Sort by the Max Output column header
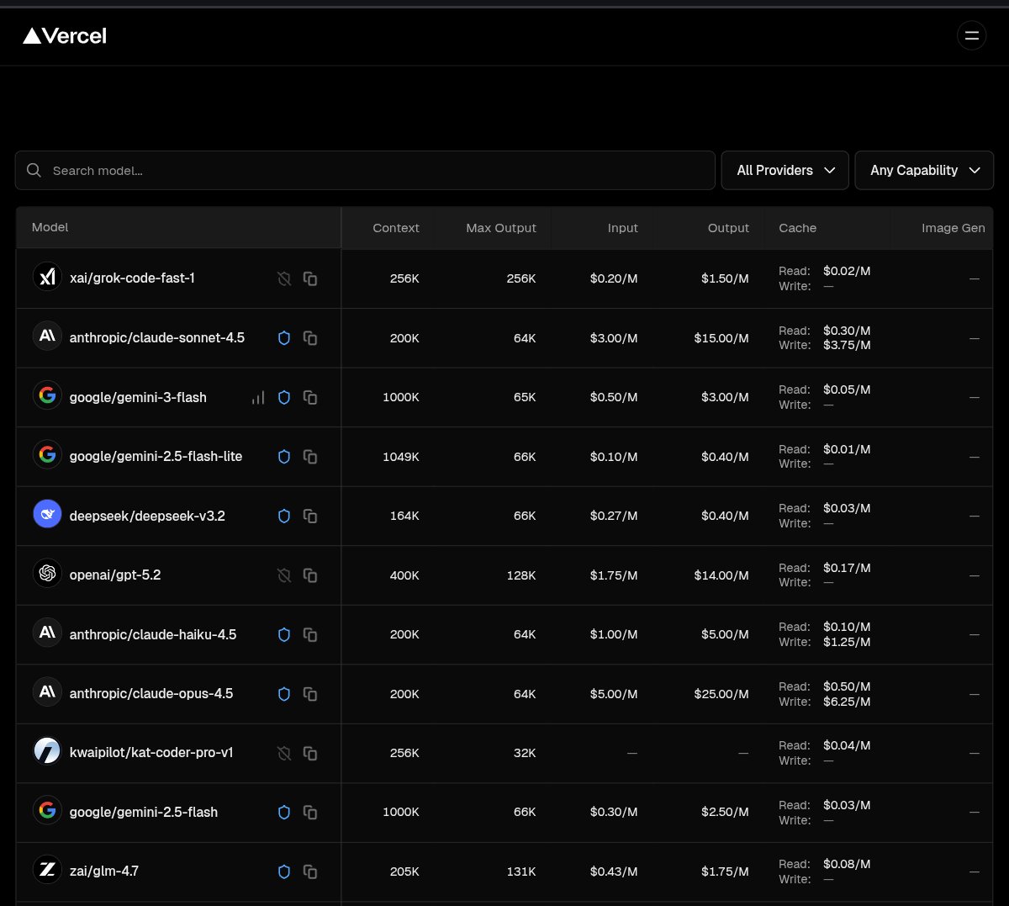 pos(501,228)
